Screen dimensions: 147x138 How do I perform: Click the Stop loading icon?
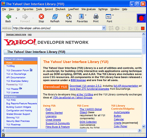point(41,17)
